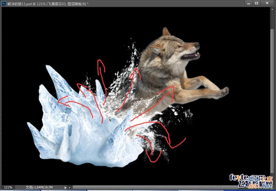Click the horizontal scrollbar left arrow

[70, 188]
